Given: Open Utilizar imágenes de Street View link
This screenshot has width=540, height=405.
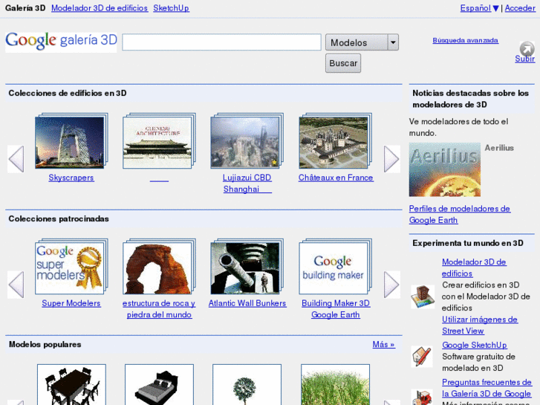Looking at the screenshot, I should 480,325.
